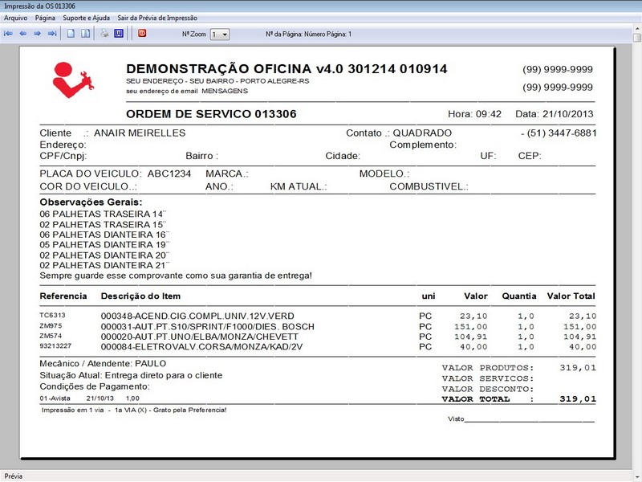Click reference code TC6313

tap(52, 315)
